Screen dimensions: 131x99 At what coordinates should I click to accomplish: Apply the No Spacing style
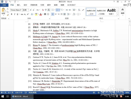click(x=101, y=12)
